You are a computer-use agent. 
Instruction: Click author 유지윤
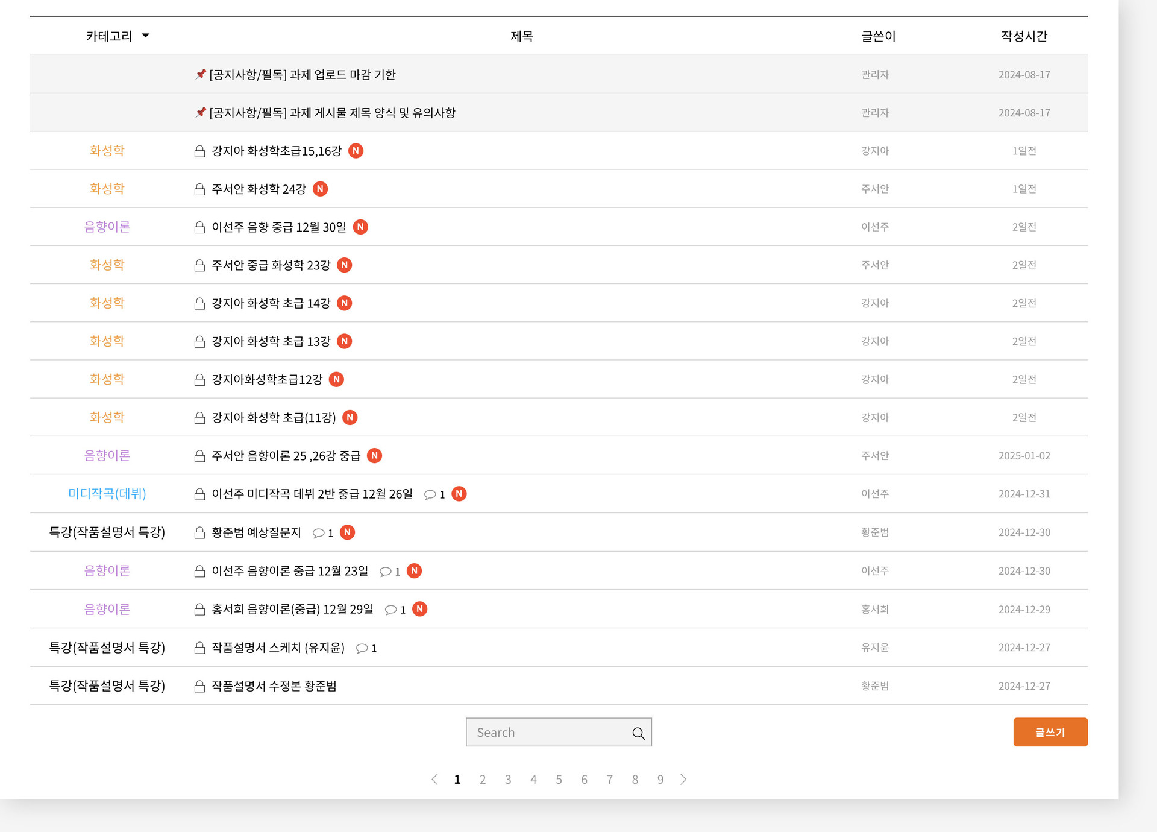tap(875, 648)
